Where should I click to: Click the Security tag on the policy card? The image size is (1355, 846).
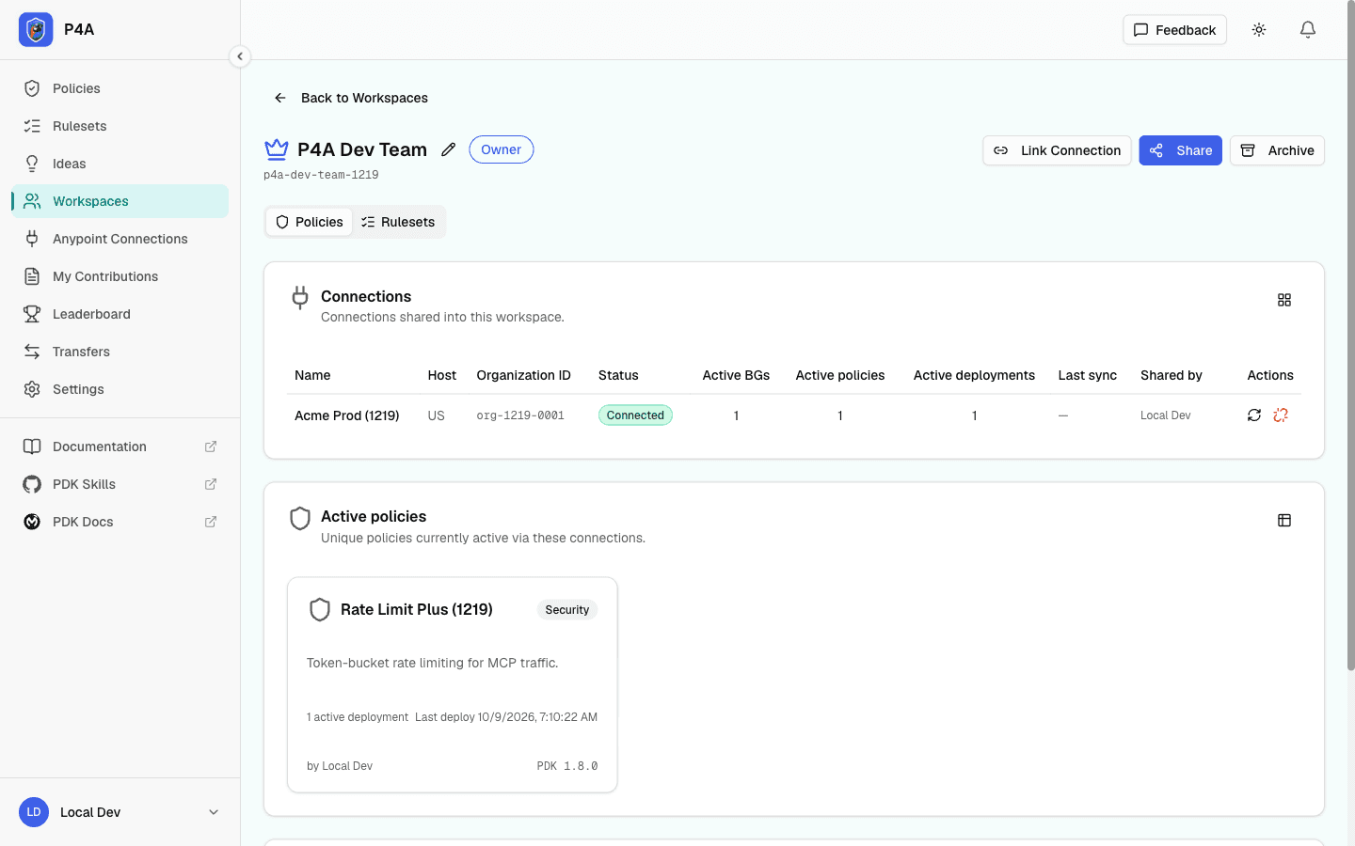(x=567, y=610)
